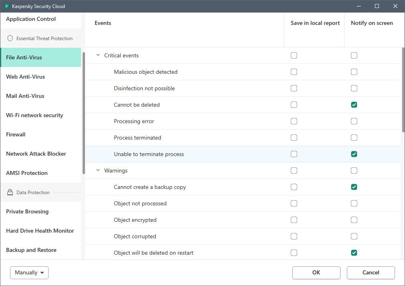
Task: Select the Malicious object detected row label
Action: pos(146,72)
